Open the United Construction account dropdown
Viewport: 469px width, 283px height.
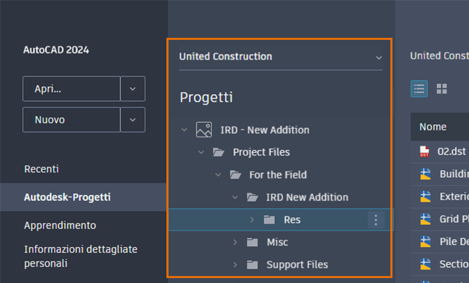pyautogui.click(x=379, y=57)
